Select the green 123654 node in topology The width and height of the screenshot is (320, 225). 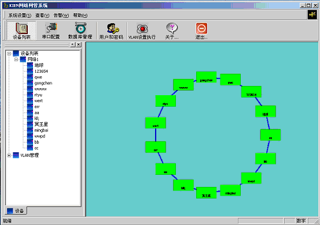[251, 92]
